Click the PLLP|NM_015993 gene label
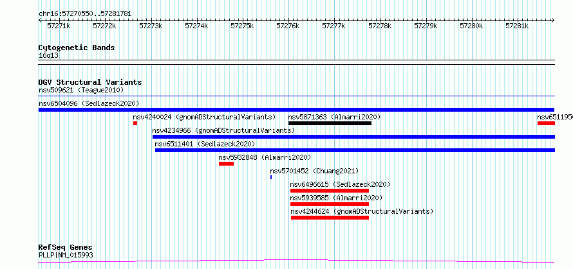The image size is (573, 269). click(x=66, y=255)
